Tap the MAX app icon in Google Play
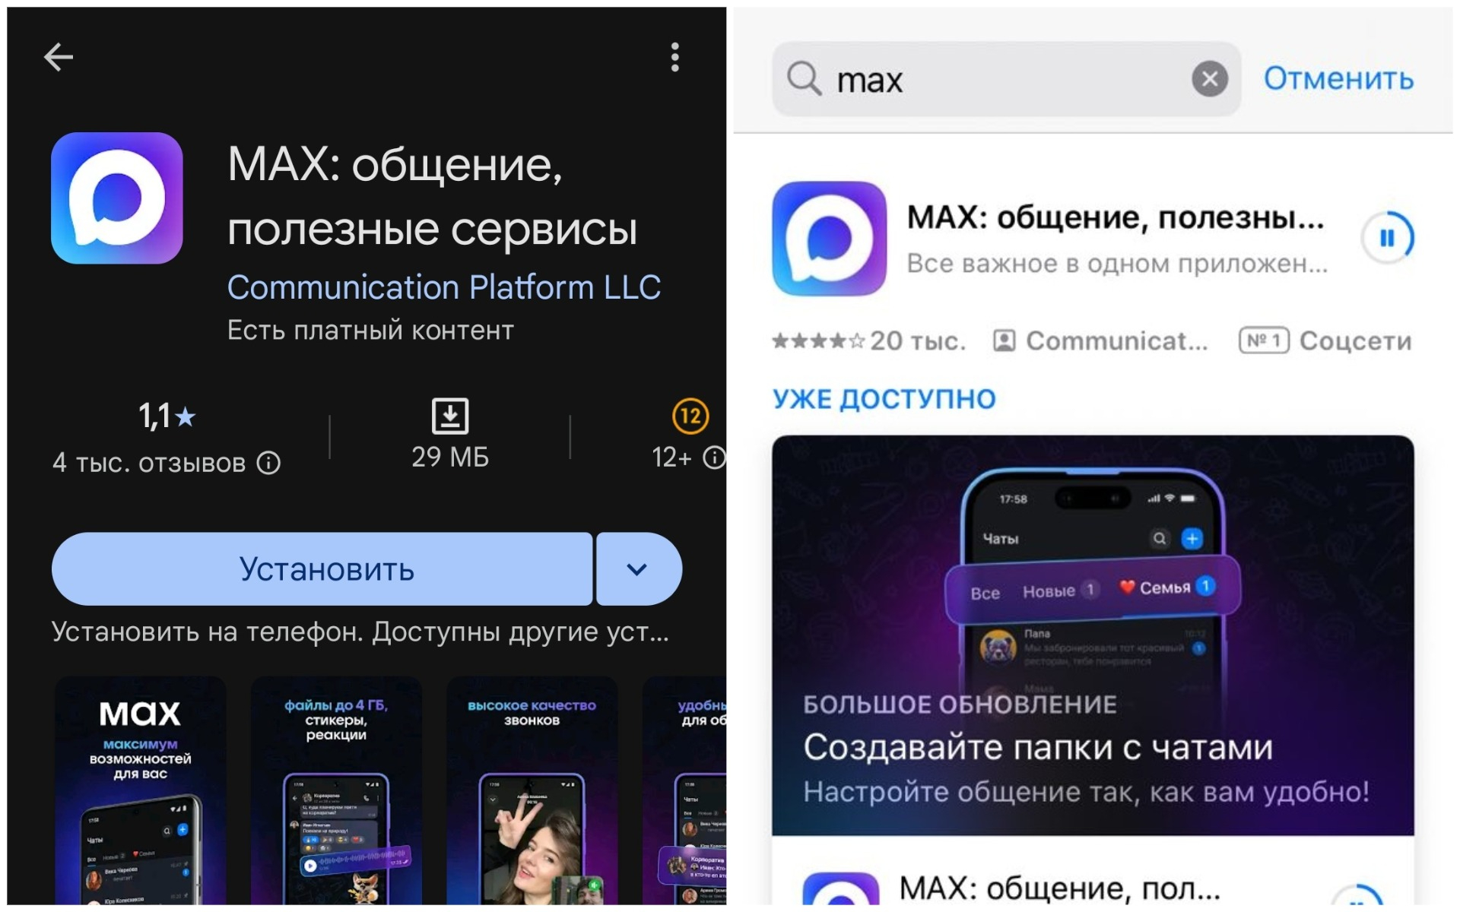The width and height of the screenshot is (1460, 912). coord(117,198)
